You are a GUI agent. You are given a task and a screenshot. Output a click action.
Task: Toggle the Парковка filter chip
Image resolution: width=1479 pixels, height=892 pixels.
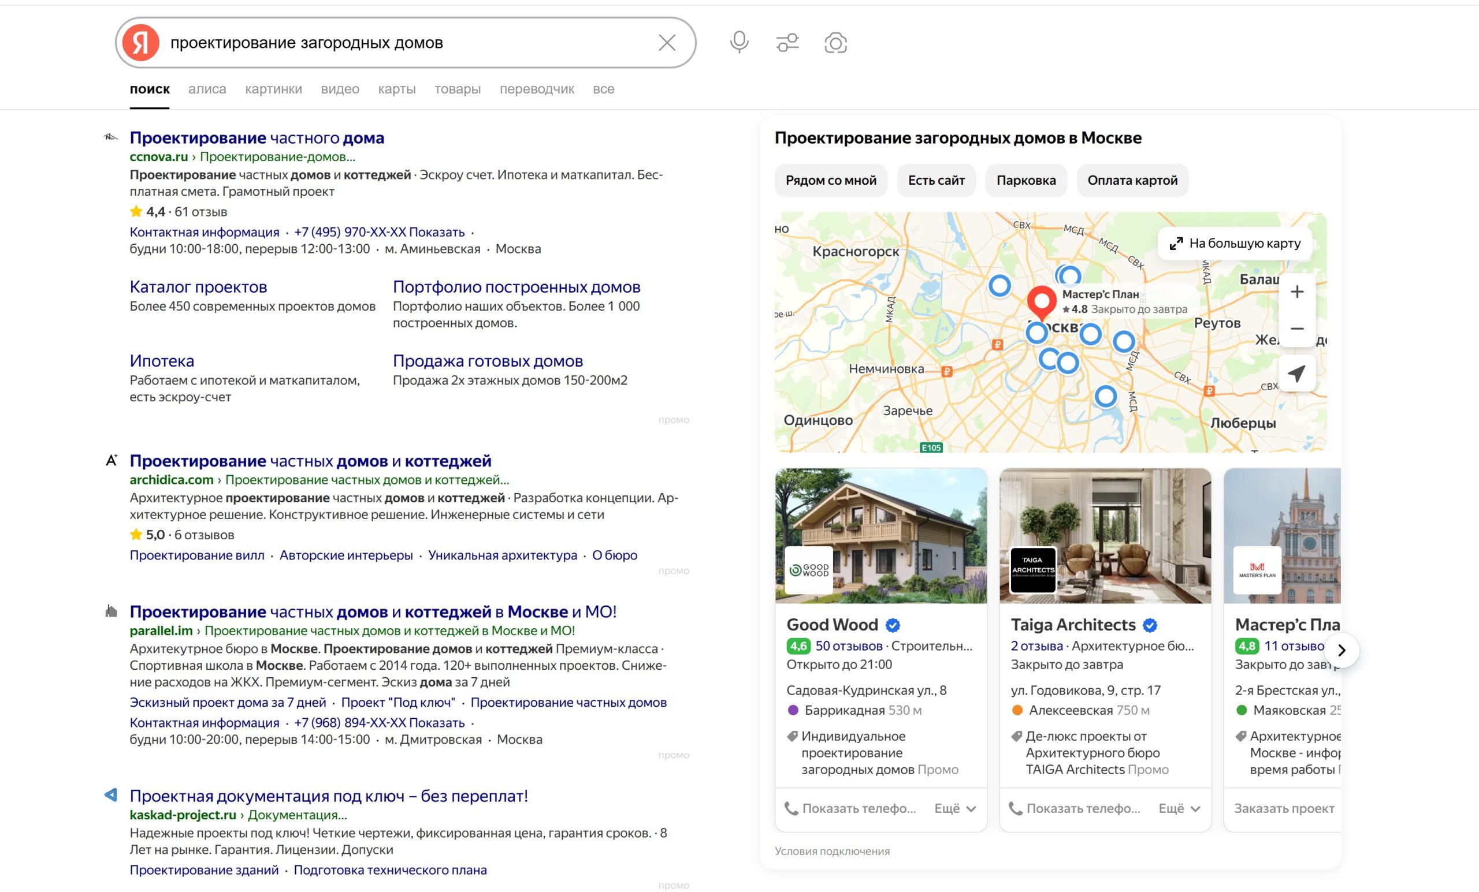point(1026,180)
